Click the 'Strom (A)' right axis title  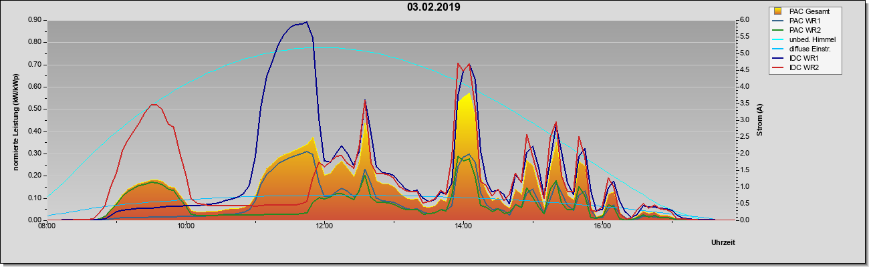pyautogui.click(x=759, y=120)
